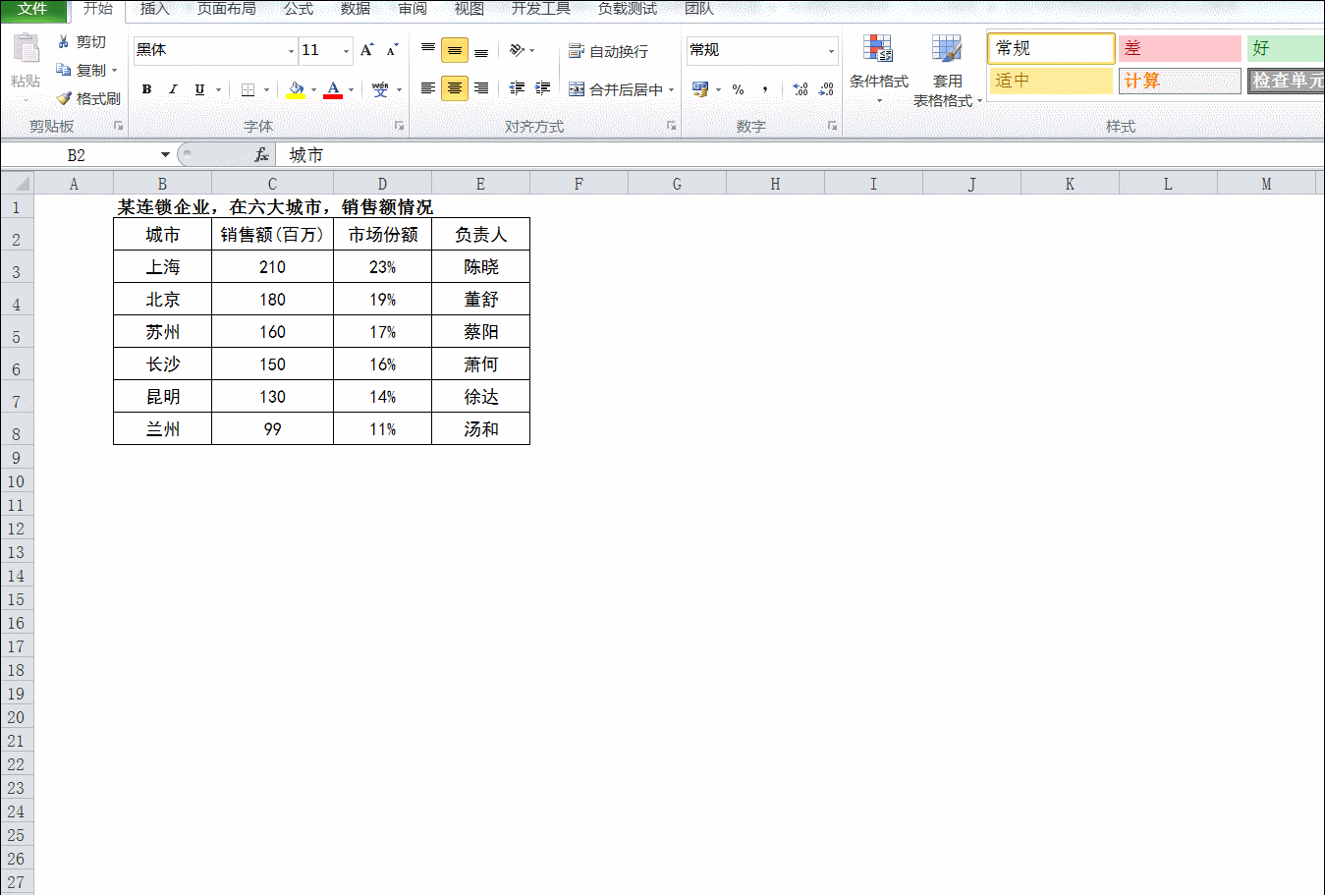Select the cell containing 210

click(272, 267)
